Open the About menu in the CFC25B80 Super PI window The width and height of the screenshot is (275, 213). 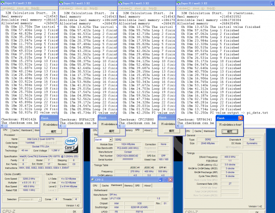tap(140, 8)
